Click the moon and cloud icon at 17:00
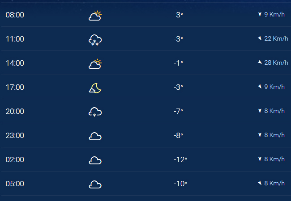Viewport: 291px width, 201px height. [95, 88]
